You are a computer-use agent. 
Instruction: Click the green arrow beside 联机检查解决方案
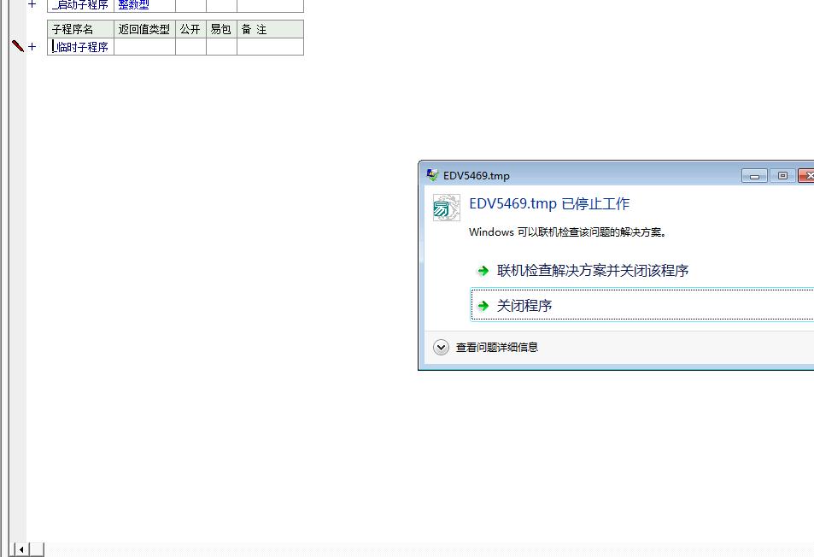tap(483, 271)
